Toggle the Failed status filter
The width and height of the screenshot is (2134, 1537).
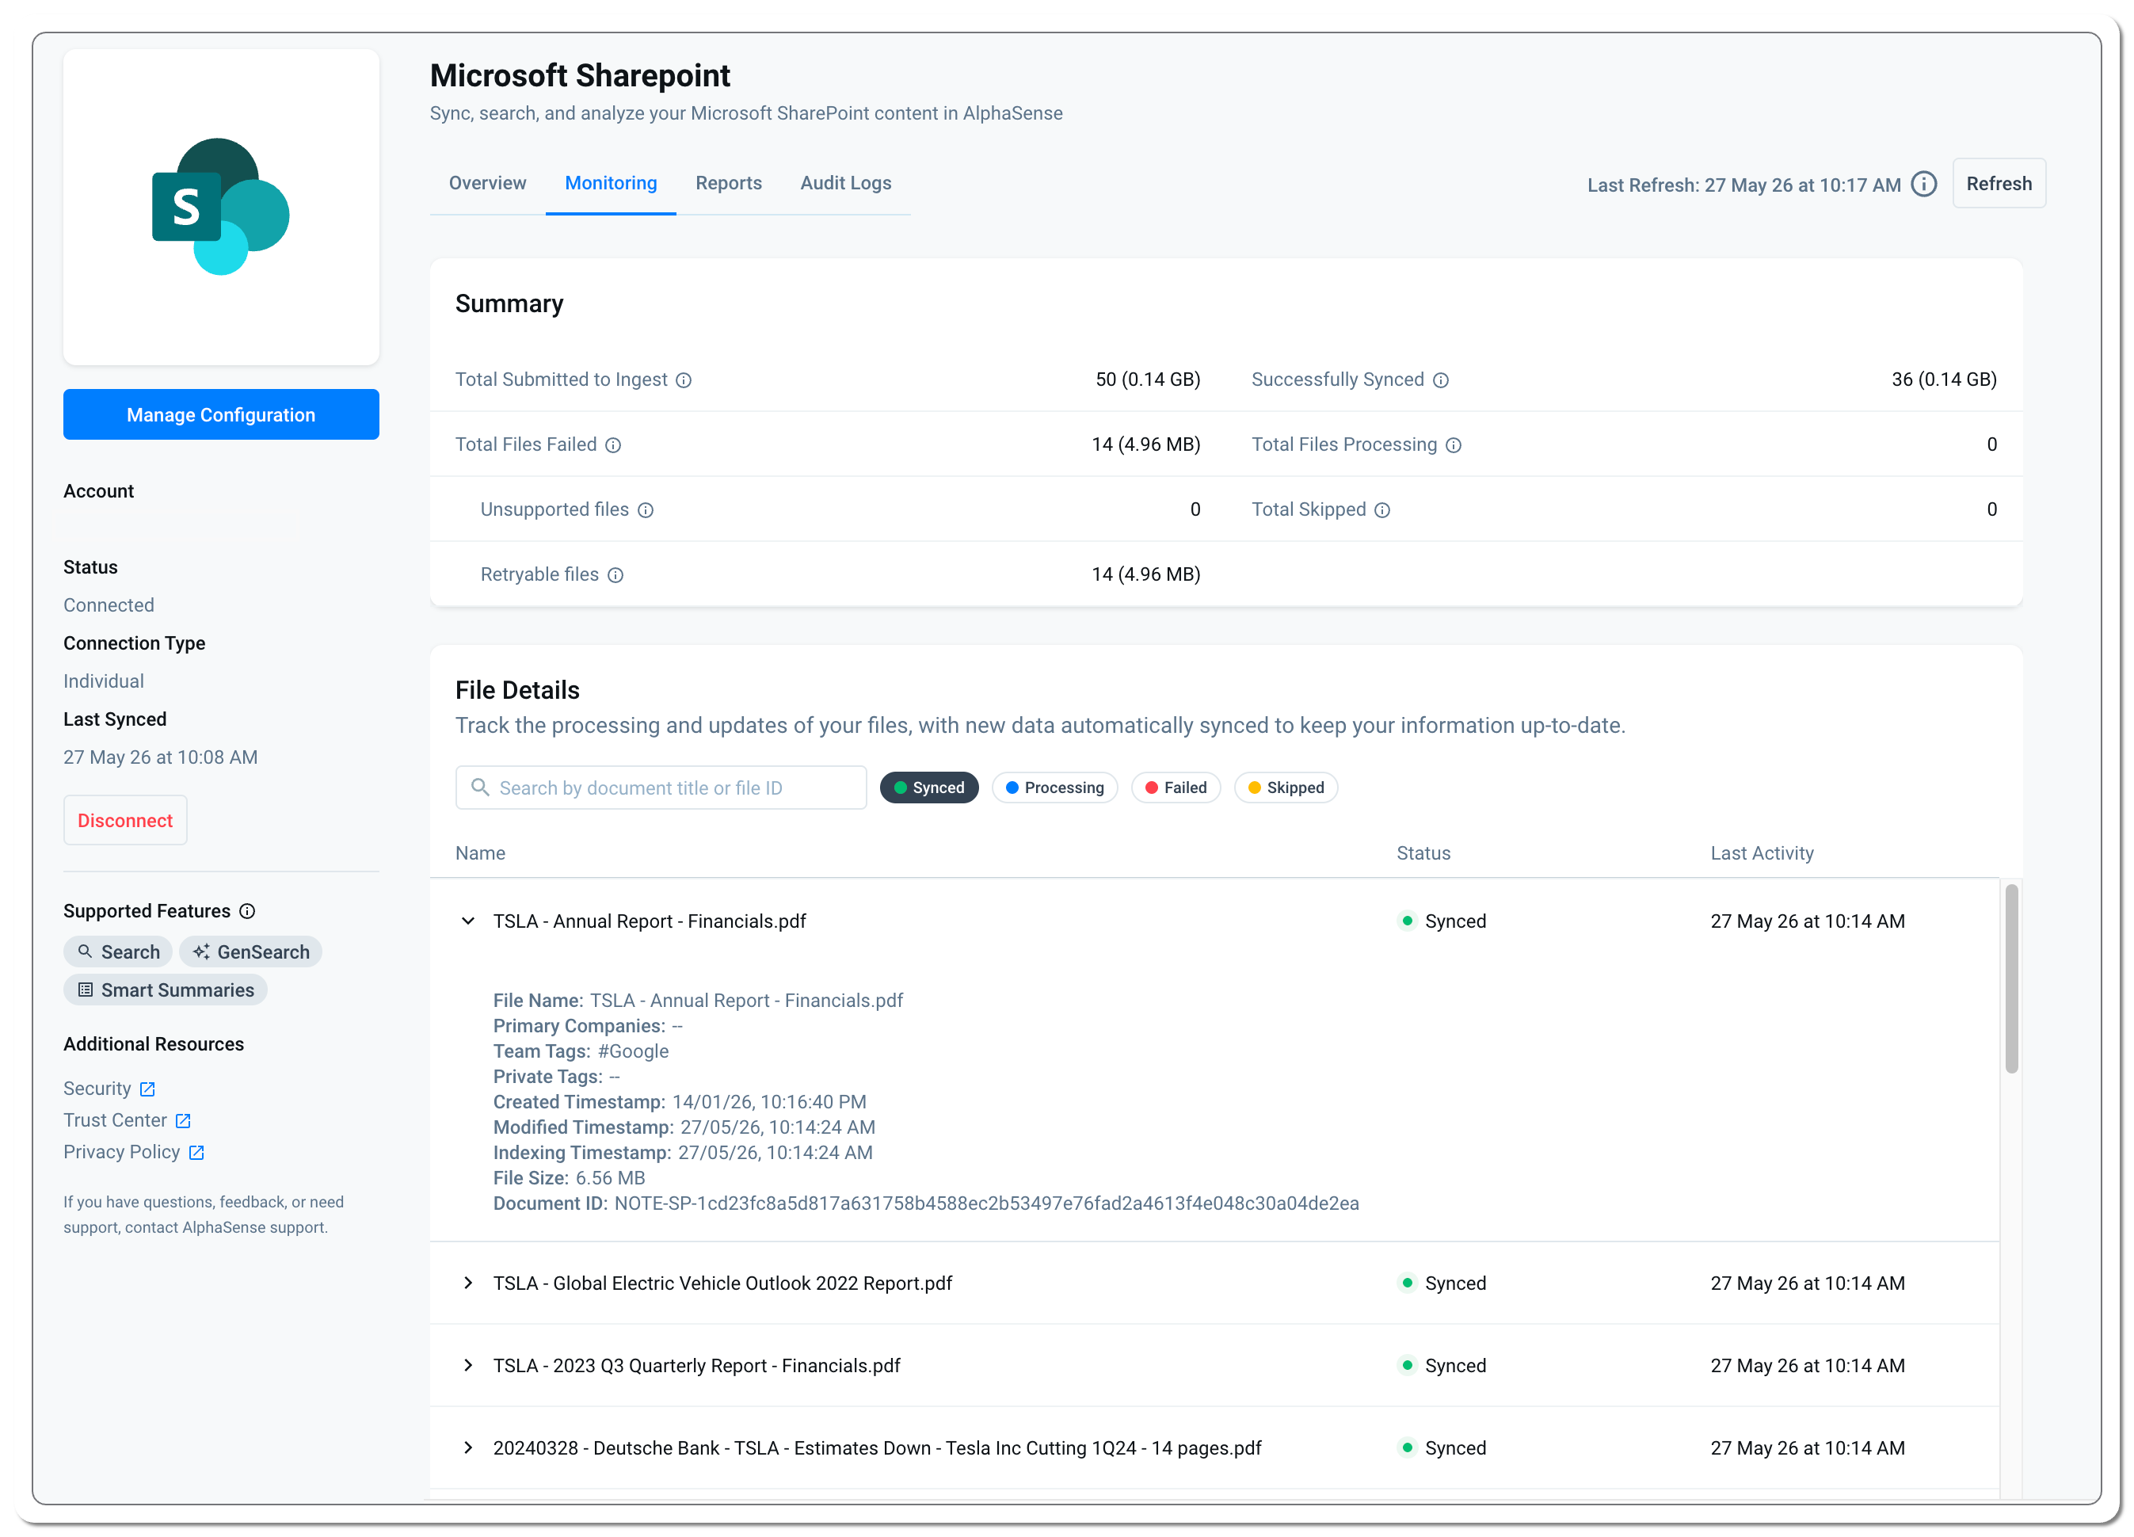click(x=1176, y=788)
